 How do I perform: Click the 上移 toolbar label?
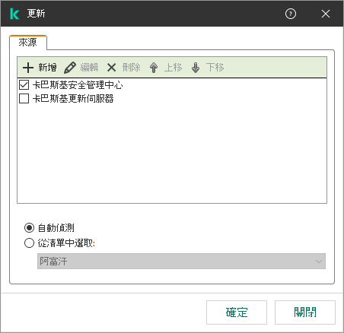coord(173,68)
